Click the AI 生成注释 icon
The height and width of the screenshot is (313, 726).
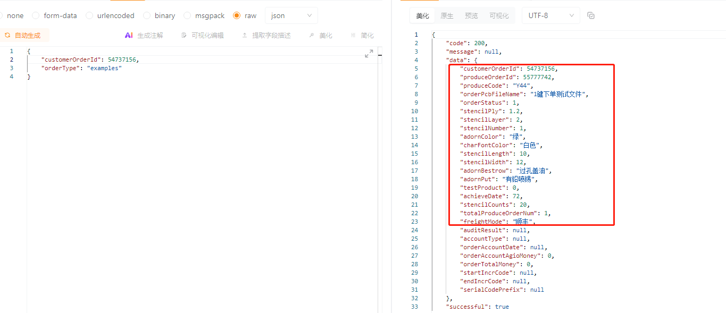click(129, 36)
